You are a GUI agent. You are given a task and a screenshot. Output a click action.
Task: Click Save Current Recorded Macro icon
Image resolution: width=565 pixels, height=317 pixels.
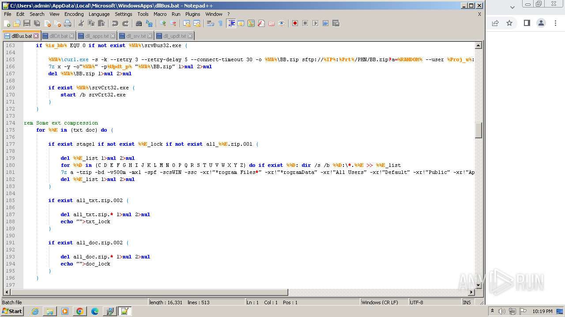pyautogui.click(x=335, y=23)
